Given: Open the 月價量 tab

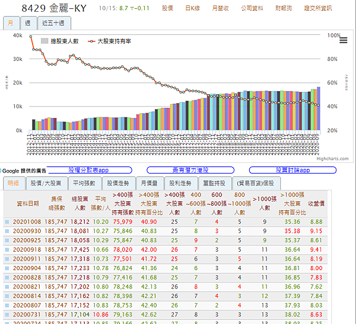Looking at the screenshot, I should [x=150, y=183].
